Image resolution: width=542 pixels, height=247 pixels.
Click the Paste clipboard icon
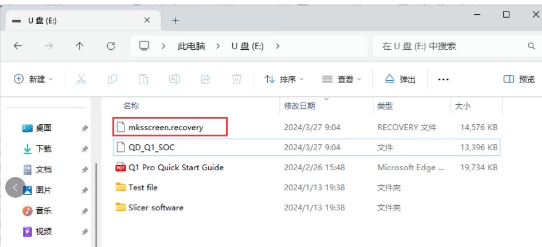click(x=143, y=79)
